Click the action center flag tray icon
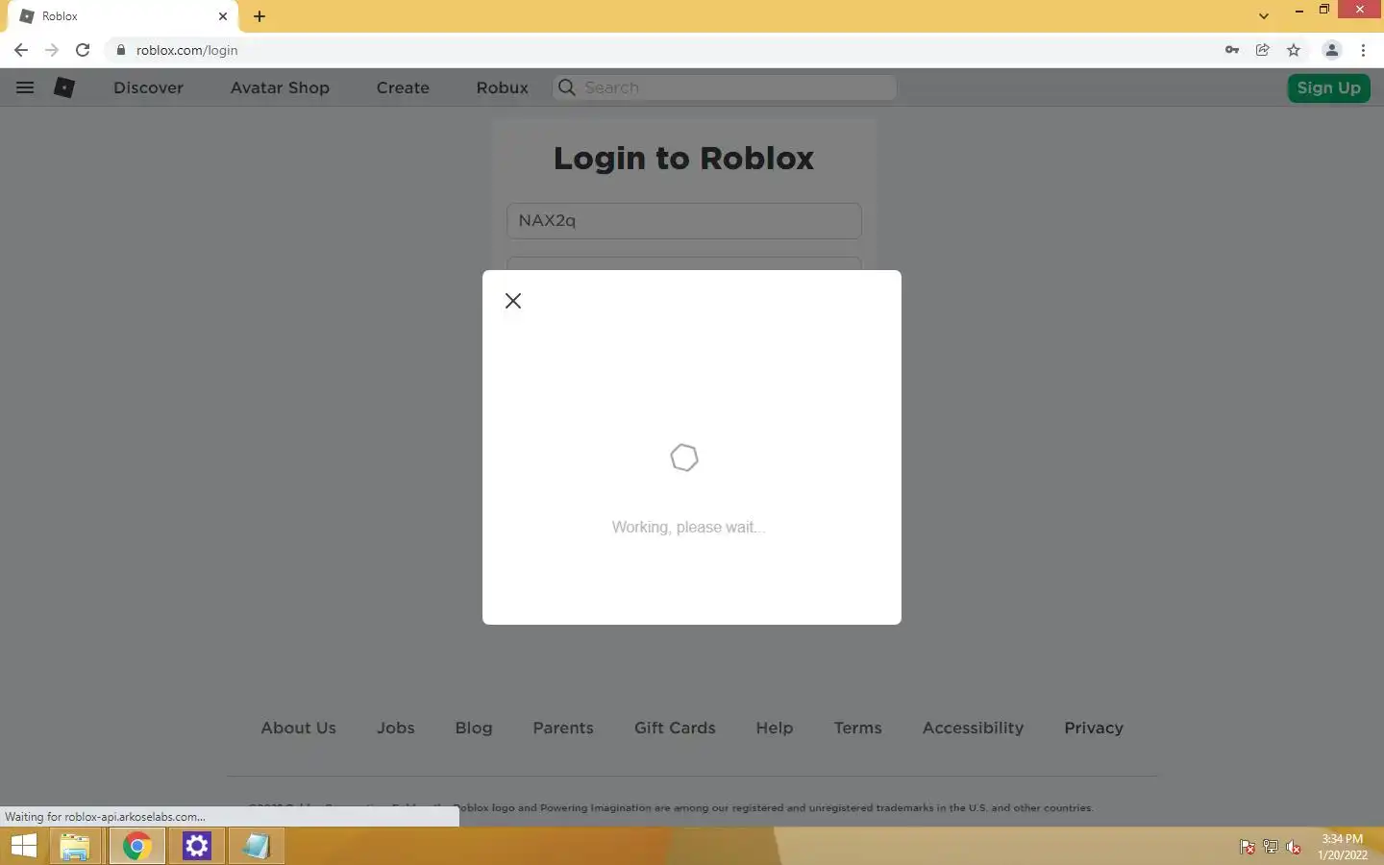 click(1248, 847)
